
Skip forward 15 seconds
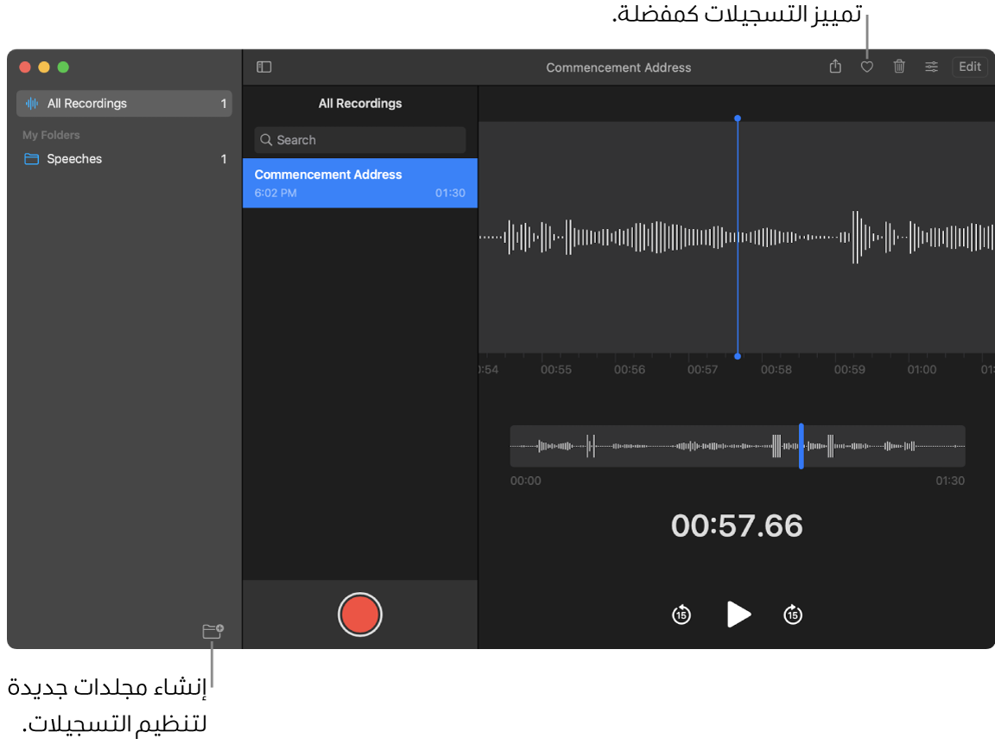click(792, 614)
